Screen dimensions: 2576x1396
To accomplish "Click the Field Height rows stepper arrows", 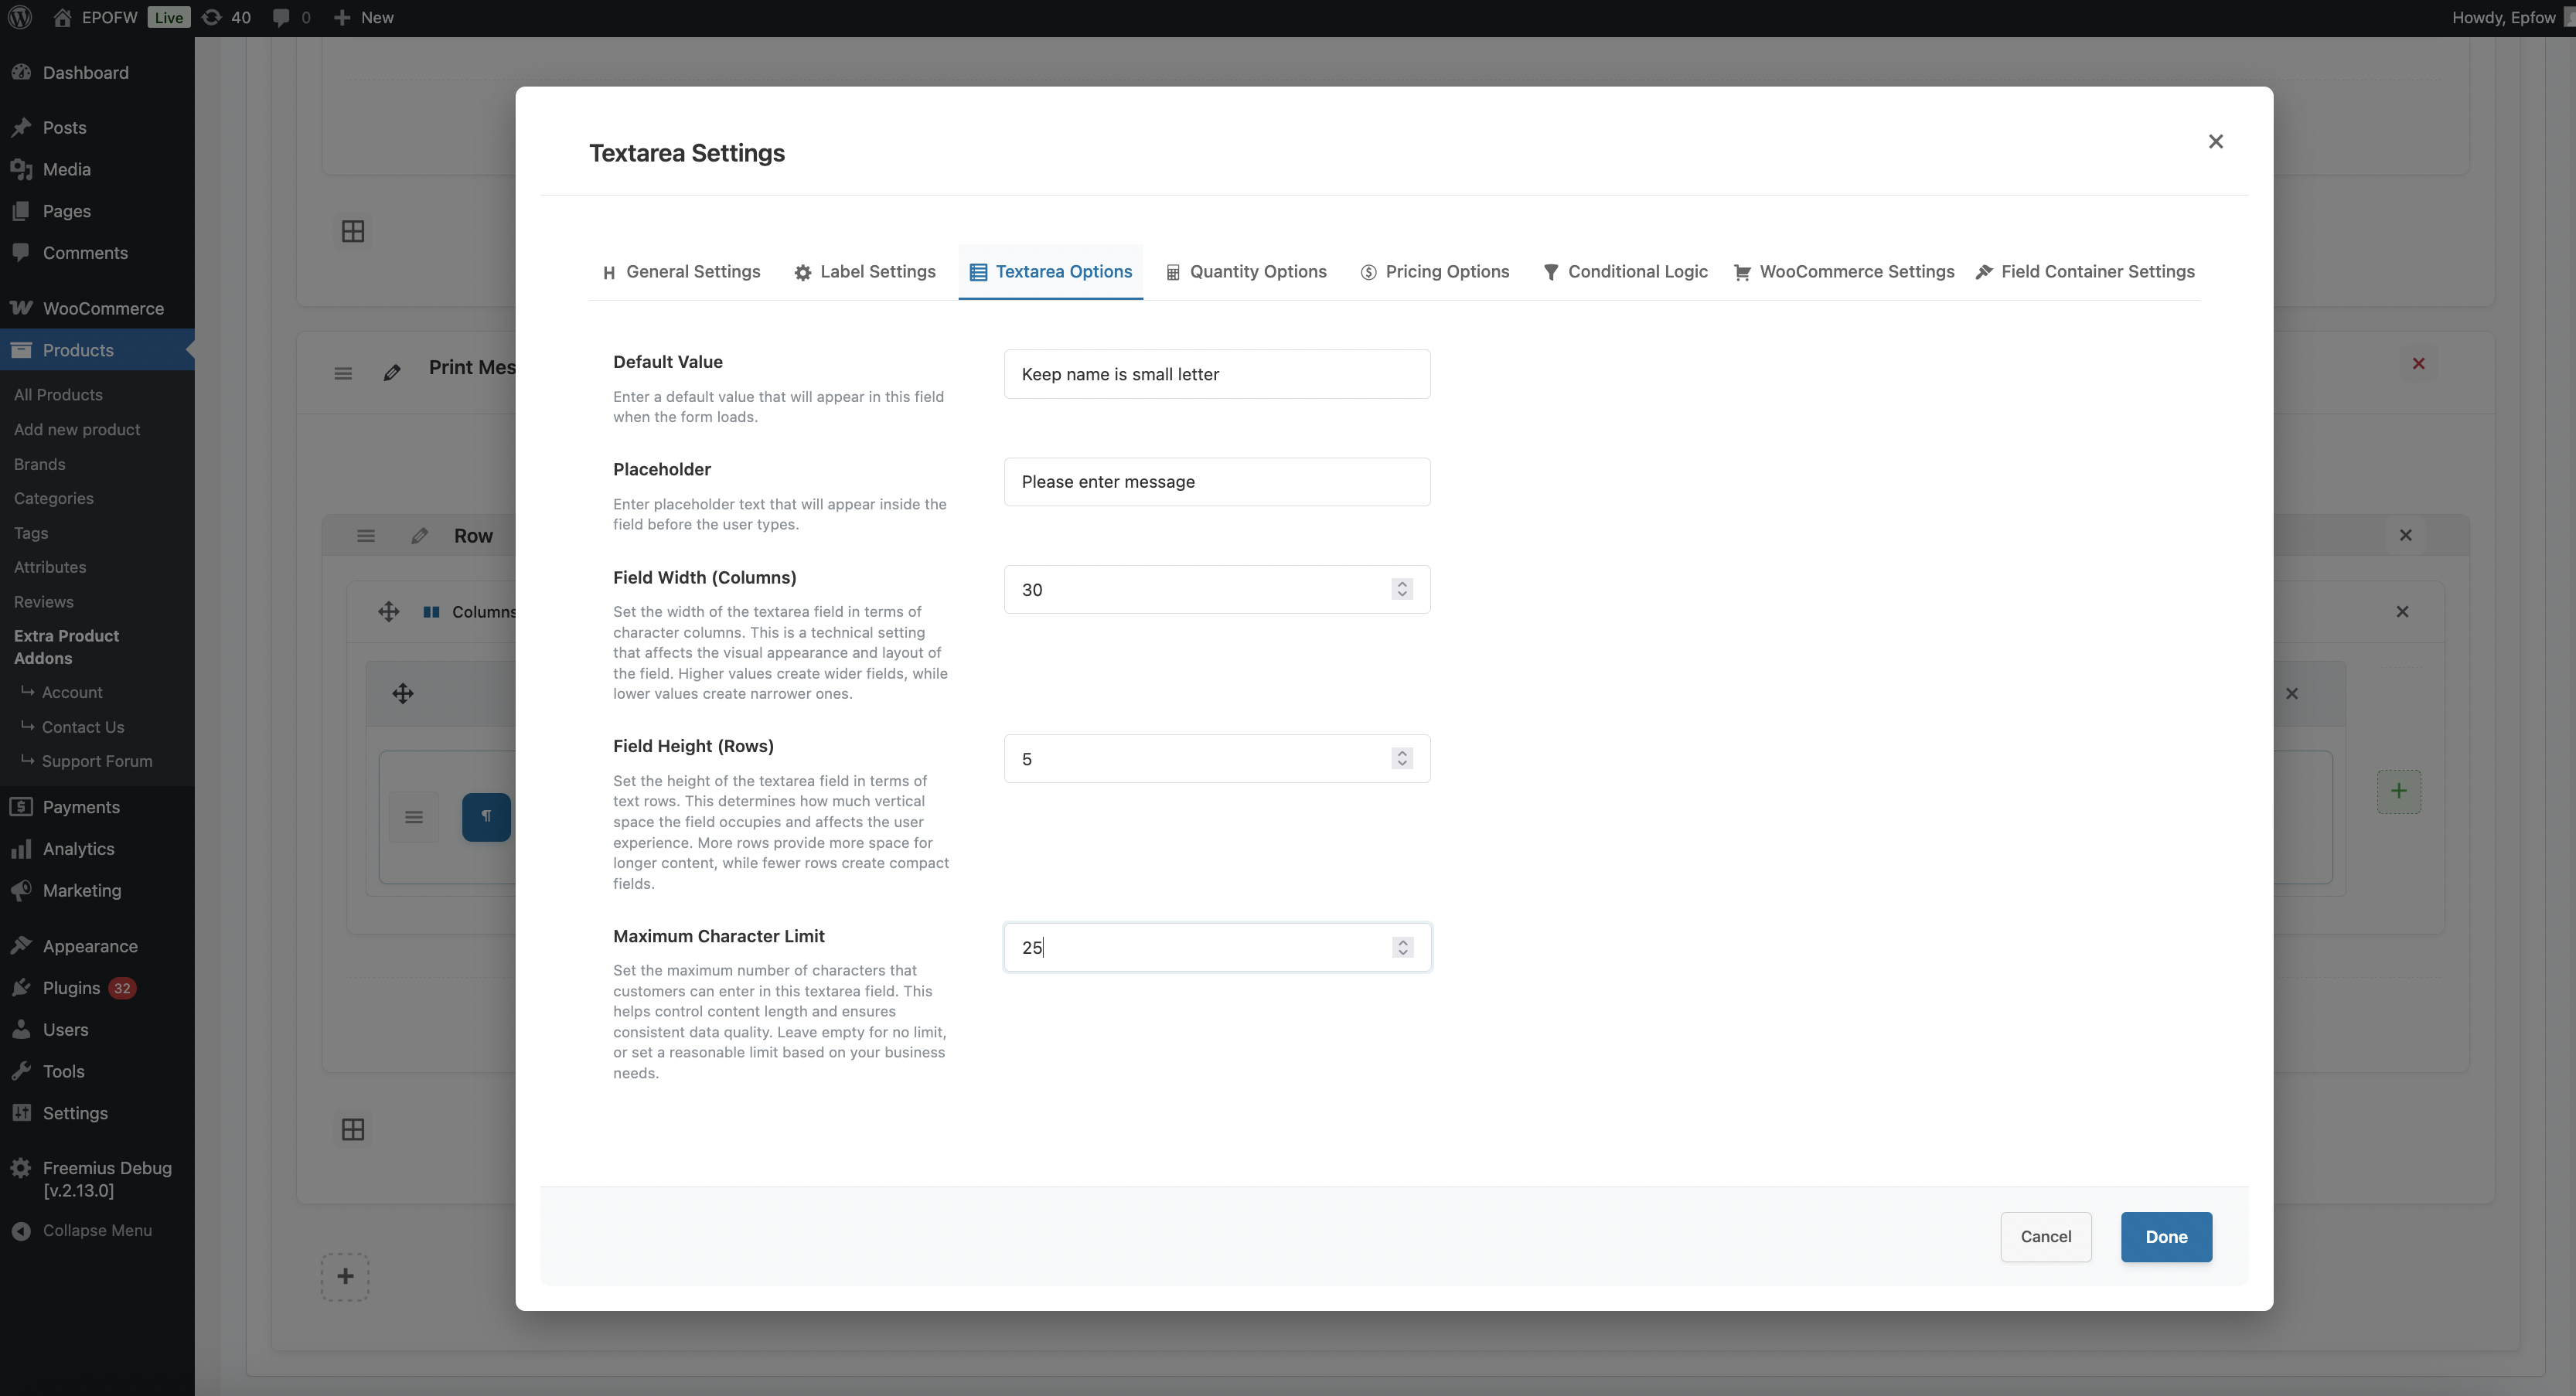I will (1402, 759).
